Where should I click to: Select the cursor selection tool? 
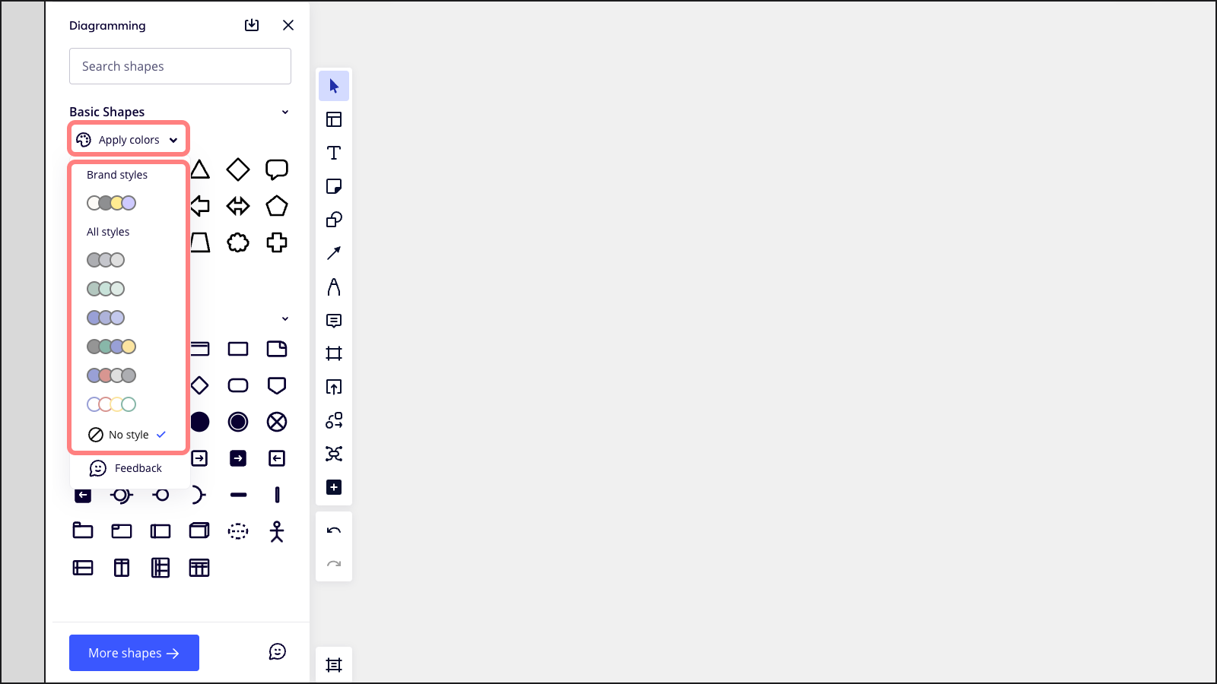click(x=334, y=86)
